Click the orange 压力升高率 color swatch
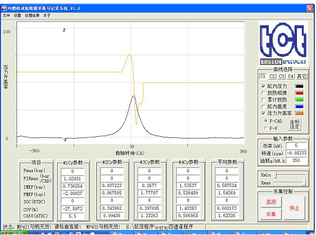 tap(299, 113)
